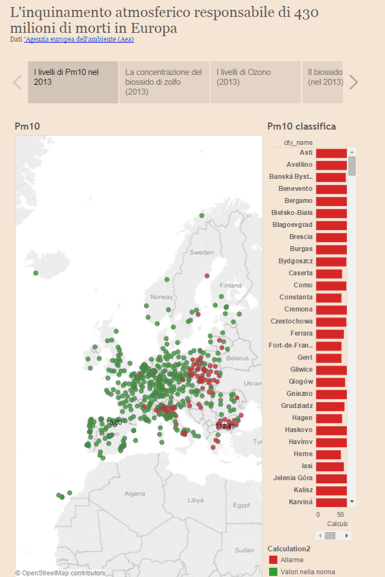Click the right carousel arrow
The width and height of the screenshot is (385, 577).
click(x=353, y=82)
